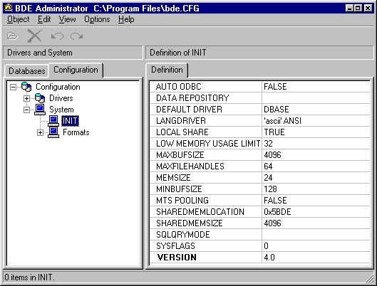Select the Formats computer icon
Screen dimensions: 377x286
pos(53,132)
